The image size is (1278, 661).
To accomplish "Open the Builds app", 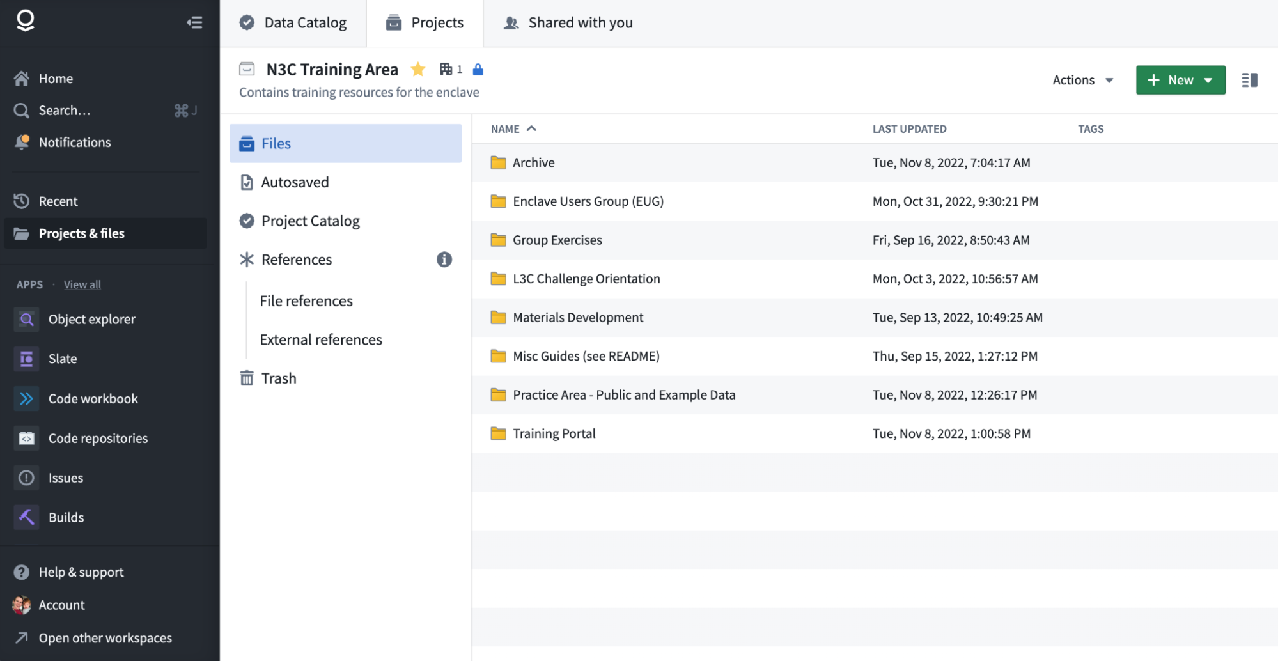I will [66, 517].
